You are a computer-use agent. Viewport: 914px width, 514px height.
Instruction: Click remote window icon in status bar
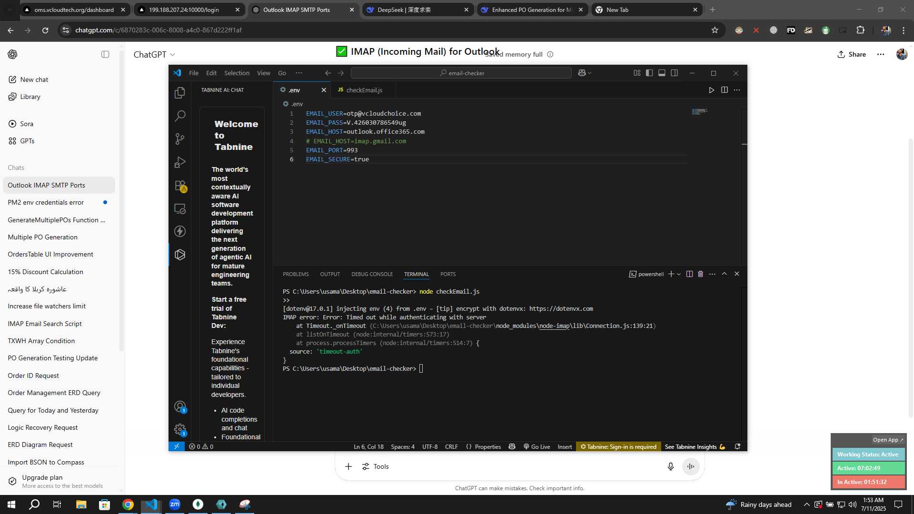pyautogui.click(x=177, y=446)
